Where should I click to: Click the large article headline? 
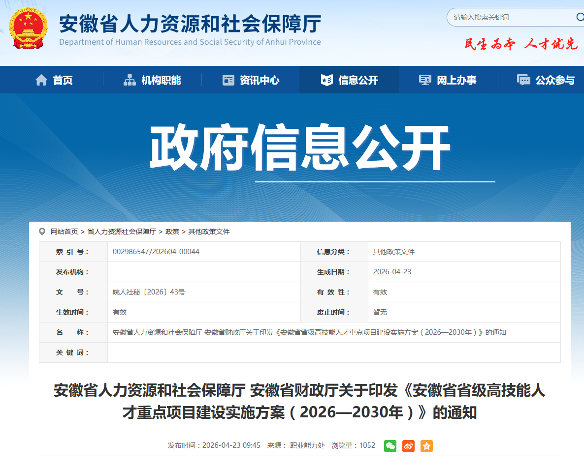299,401
